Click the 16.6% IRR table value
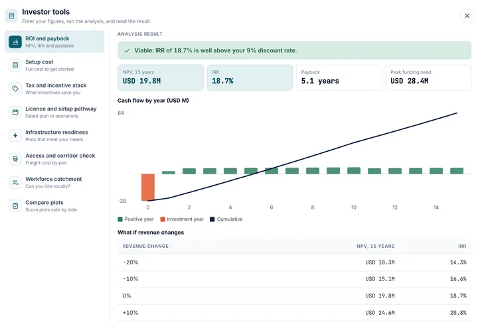Image resolution: width=478 pixels, height=328 pixels. pos(458,279)
